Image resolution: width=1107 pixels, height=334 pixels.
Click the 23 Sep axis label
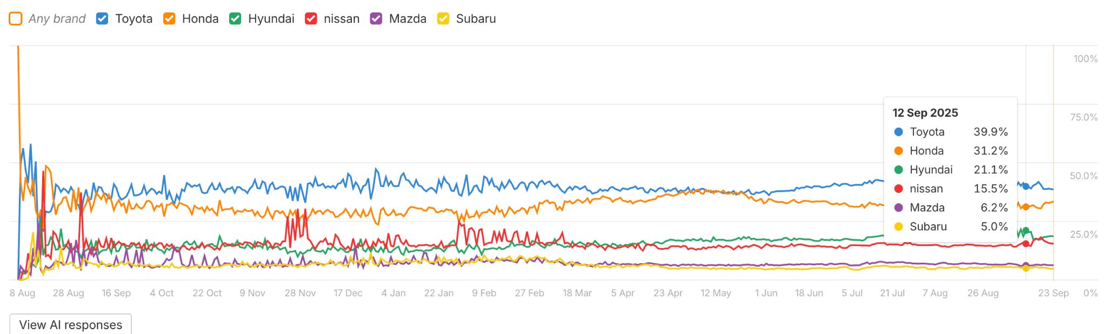point(1052,293)
